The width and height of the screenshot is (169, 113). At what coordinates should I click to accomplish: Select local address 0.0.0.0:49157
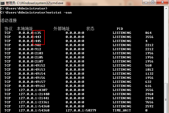pyautogui.click(x=32, y=82)
